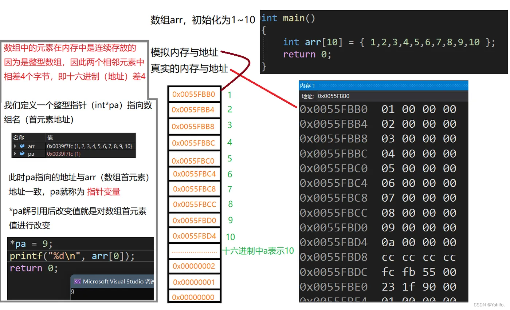Click orange diagram cell 0x0055FBBC
The height and width of the screenshot is (310, 510).
[194, 143]
